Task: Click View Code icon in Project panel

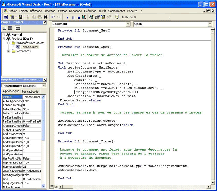Action: pyautogui.click(x=4, y=28)
